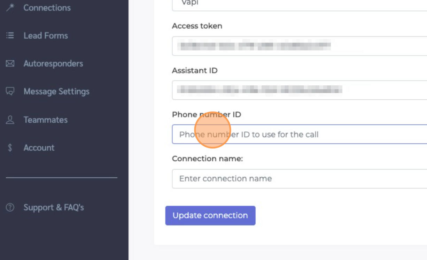Click the Connections magic wand icon

[x=10, y=7]
